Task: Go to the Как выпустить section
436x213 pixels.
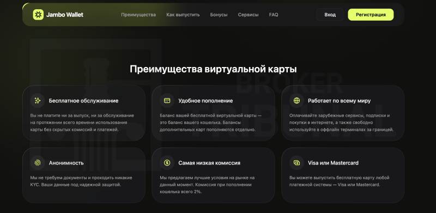Action: [x=183, y=15]
